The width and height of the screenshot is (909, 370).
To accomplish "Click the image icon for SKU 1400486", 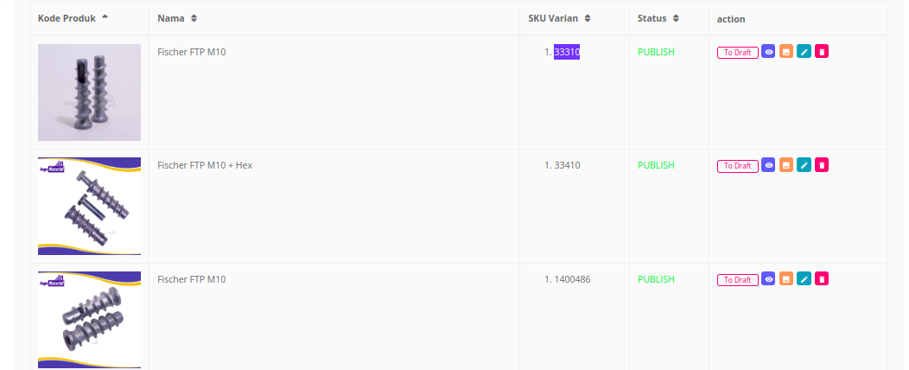I will coord(786,279).
